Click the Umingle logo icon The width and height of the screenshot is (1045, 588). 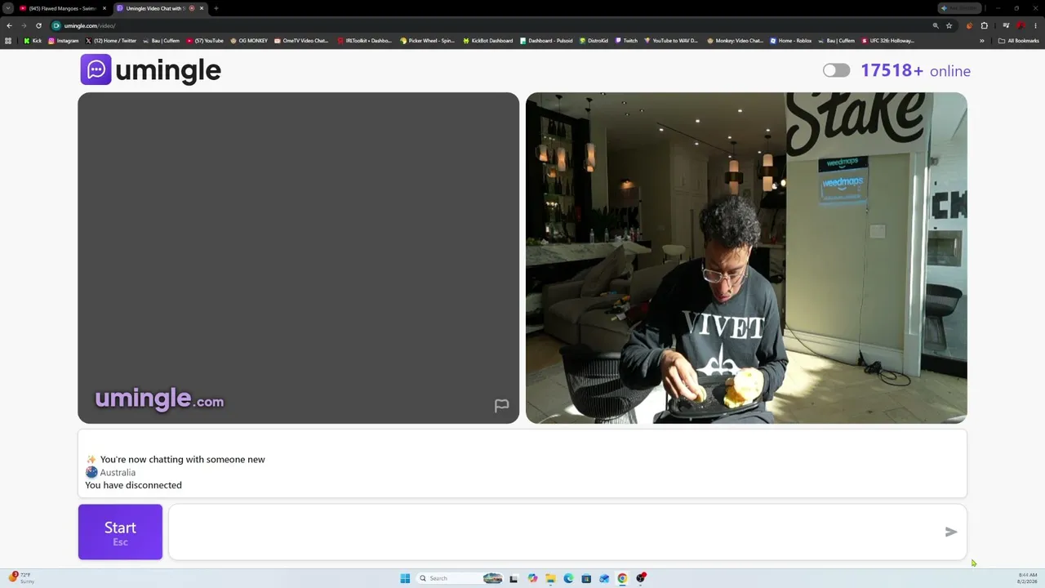(96, 69)
